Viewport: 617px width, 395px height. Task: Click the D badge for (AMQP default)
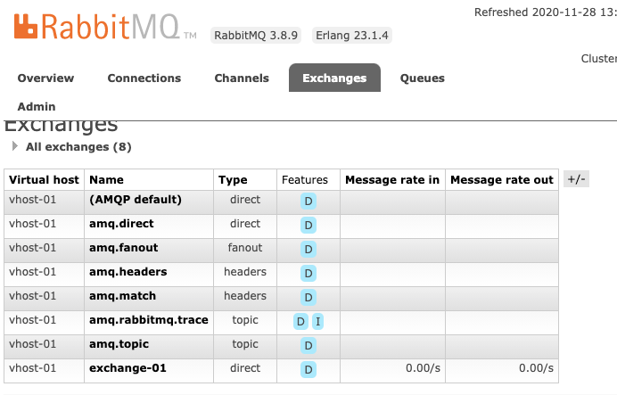click(x=308, y=201)
